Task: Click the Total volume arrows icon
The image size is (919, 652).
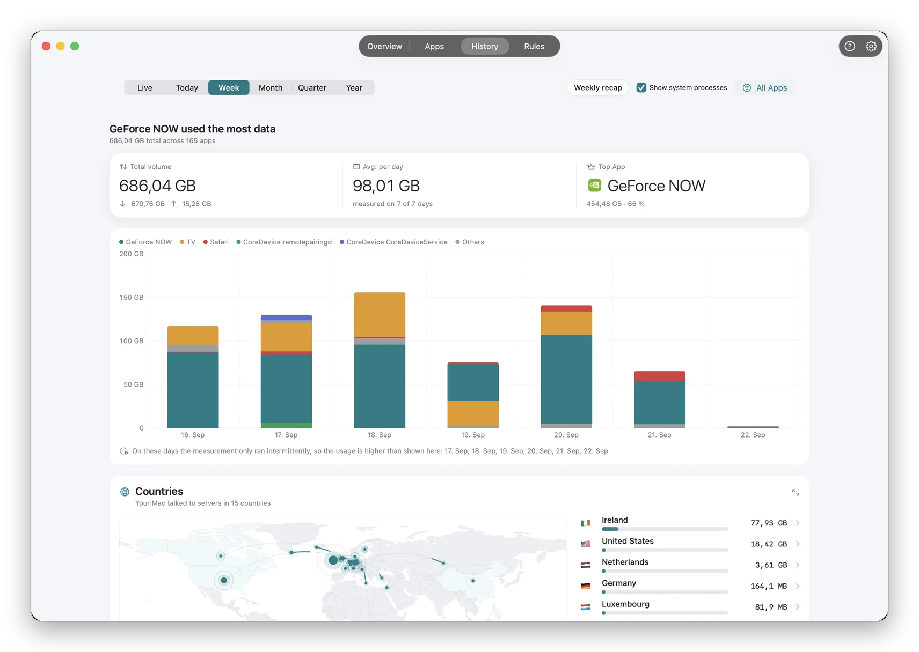Action: tap(123, 167)
